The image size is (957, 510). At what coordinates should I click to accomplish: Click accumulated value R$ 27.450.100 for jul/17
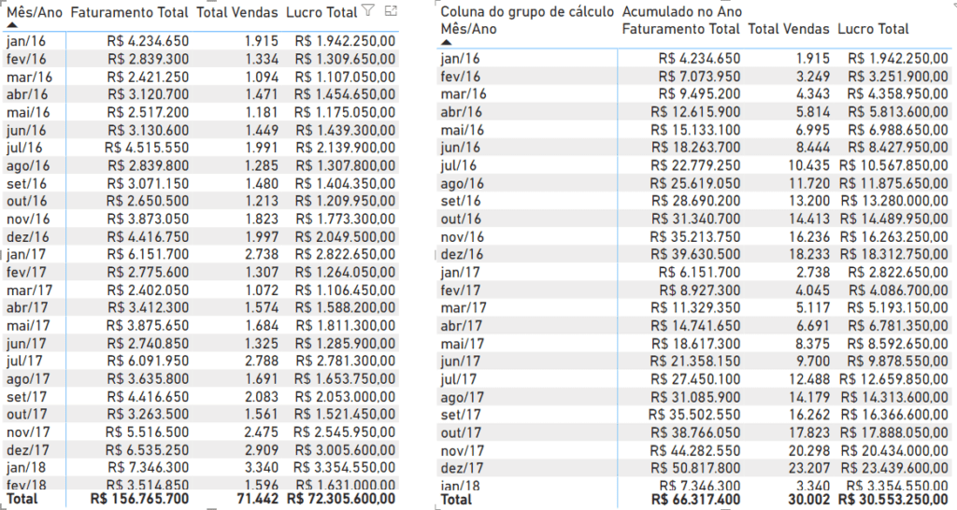(695, 379)
